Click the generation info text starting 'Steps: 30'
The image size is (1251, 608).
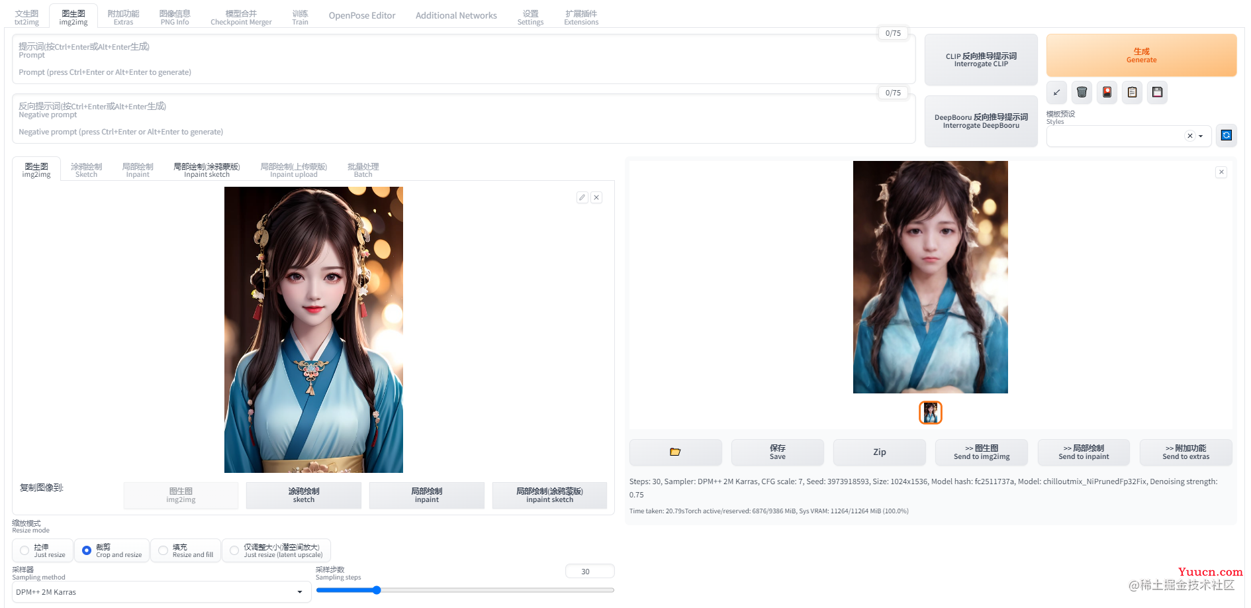point(923,488)
